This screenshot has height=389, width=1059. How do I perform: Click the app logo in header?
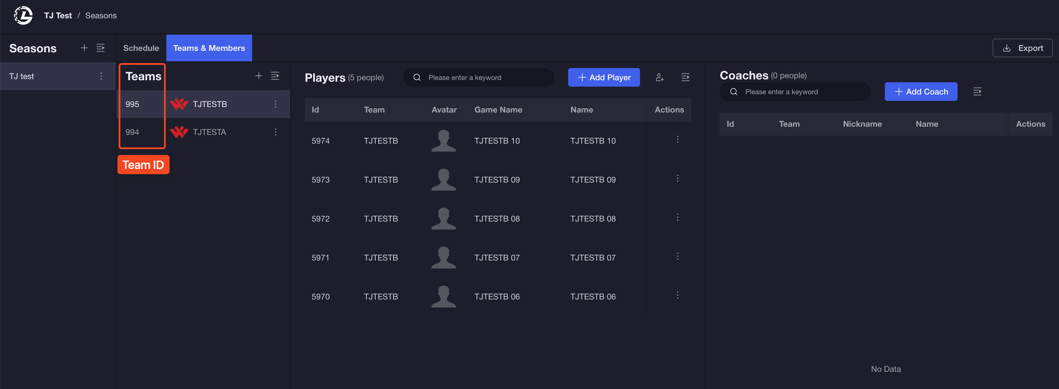(x=24, y=16)
